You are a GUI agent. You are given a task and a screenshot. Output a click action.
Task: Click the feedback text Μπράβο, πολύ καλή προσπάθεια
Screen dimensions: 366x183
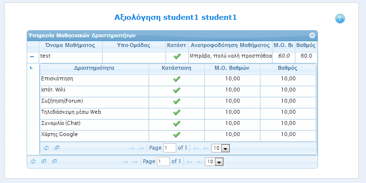230,56
